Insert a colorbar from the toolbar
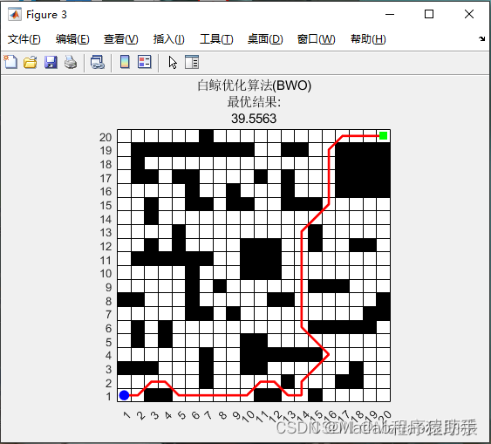The height and width of the screenshot is (444, 491). pyautogui.click(x=125, y=62)
